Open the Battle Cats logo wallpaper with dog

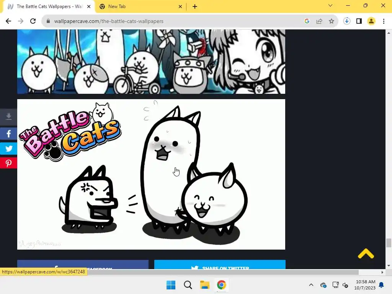pyautogui.click(x=151, y=174)
